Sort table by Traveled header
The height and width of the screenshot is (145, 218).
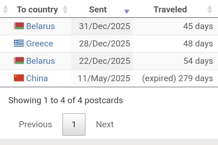[x=170, y=10]
